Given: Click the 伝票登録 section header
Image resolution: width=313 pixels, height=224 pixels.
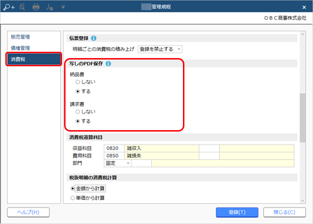Looking at the screenshot, I should [182, 38].
